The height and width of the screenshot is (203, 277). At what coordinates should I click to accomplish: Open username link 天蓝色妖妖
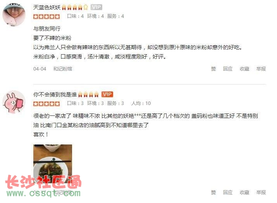(47, 7)
